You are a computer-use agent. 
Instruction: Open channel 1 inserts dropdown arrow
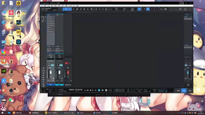click(x=53, y=15)
